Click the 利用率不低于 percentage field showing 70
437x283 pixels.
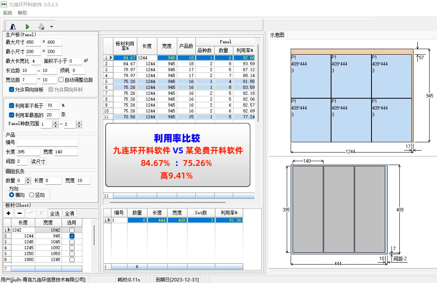(53, 106)
